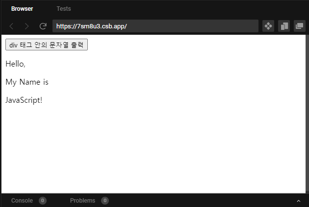The width and height of the screenshot is (309, 207).
Task: Click the diamond-pattern icon beside address bar
Action: 268,26
